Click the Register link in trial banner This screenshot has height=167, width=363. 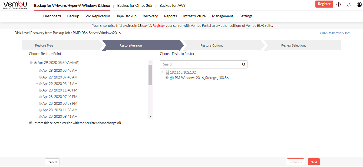coord(159,26)
